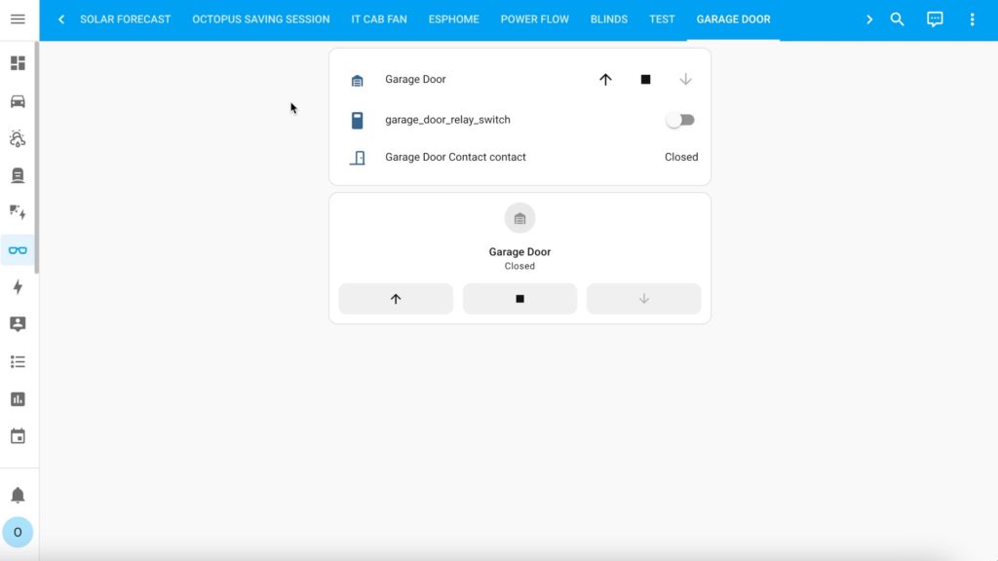Click the Garage Door title on tile card

[x=520, y=252]
